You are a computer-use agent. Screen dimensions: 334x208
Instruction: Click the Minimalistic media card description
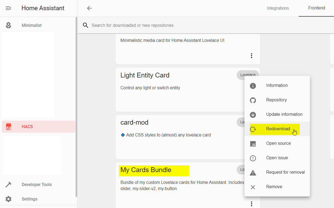[172, 40]
